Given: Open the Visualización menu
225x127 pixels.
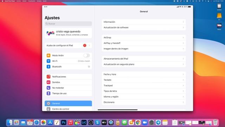Looking at the screenshot, I should pos(32,1).
